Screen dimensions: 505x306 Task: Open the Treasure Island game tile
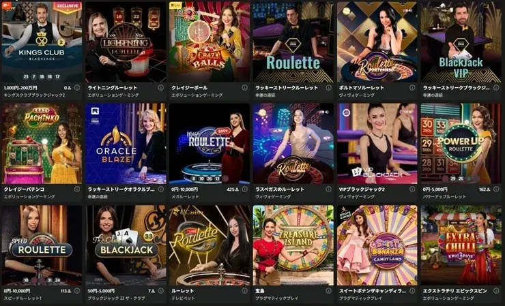[x=293, y=245]
